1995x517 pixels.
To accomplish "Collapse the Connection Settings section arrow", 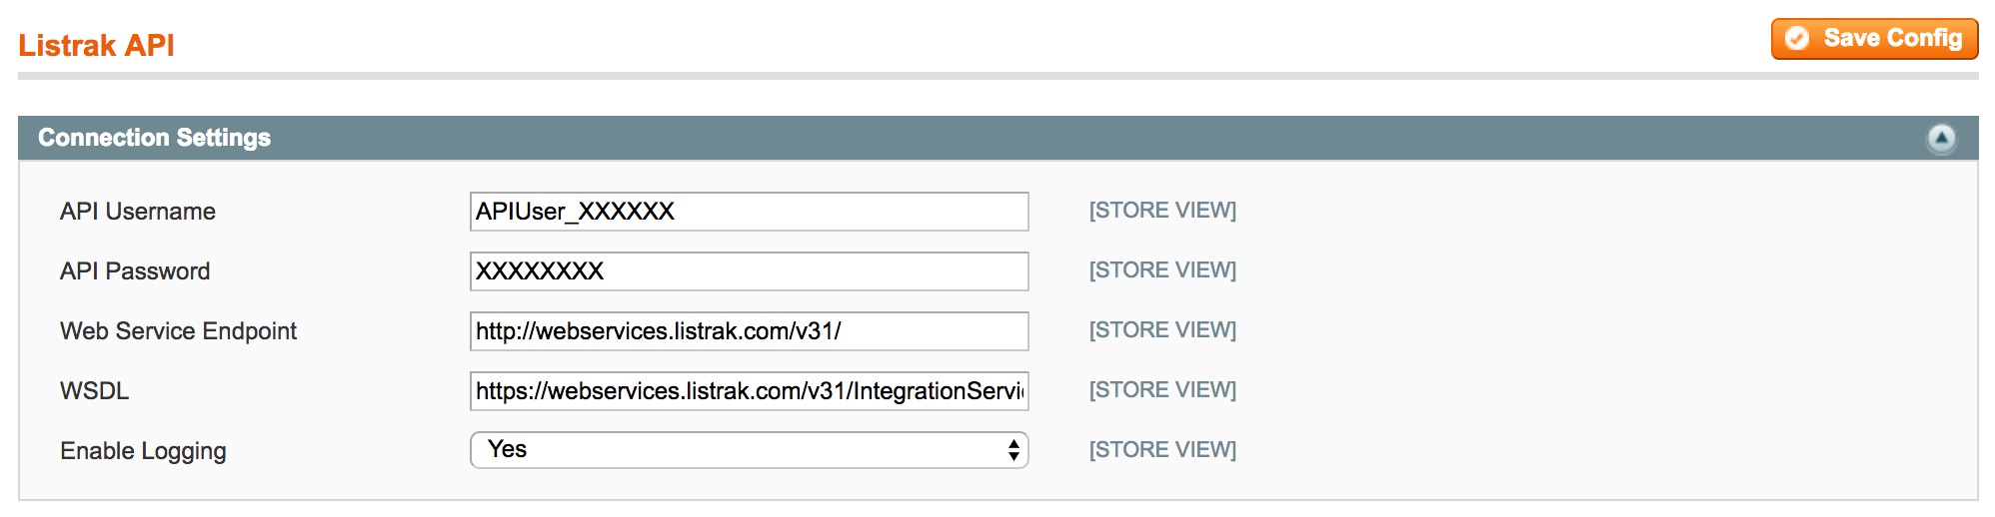I will [1941, 138].
